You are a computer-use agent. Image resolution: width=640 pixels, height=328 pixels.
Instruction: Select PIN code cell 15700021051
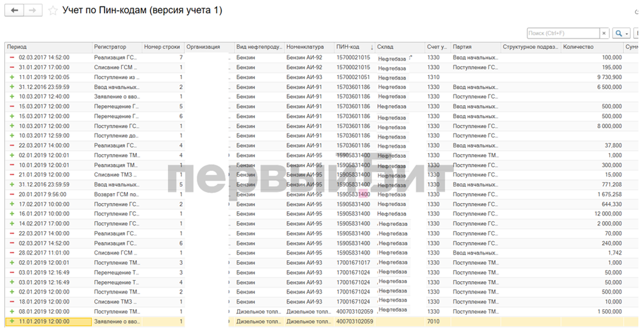point(355,77)
